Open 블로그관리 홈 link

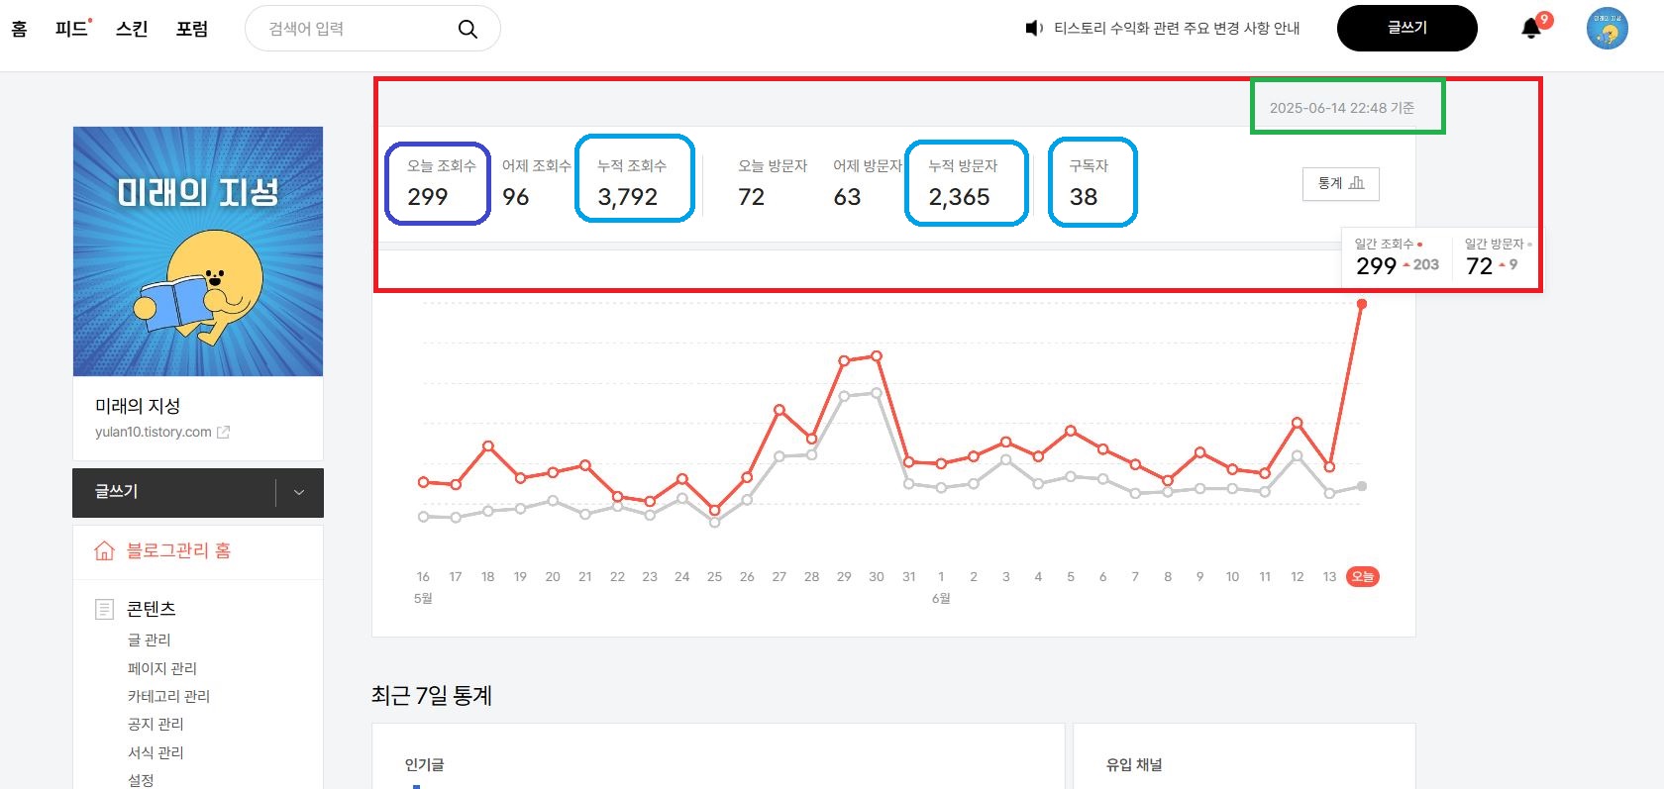(178, 550)
